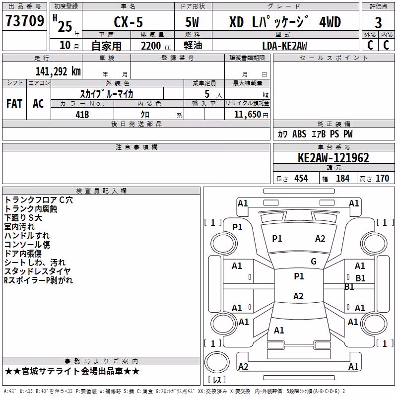Click the model code LDA-KE2AW
The image size is (397, 397).
click(x=284, y=46)
